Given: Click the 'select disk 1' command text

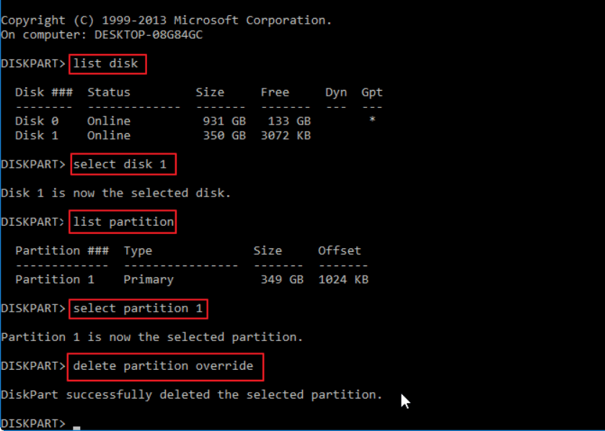Looking at the screenshot, I should click(x=123, y=164).
